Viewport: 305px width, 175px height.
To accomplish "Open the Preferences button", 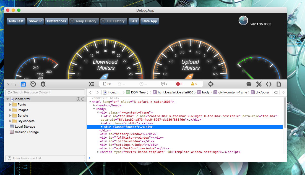I will pos(56,21).
